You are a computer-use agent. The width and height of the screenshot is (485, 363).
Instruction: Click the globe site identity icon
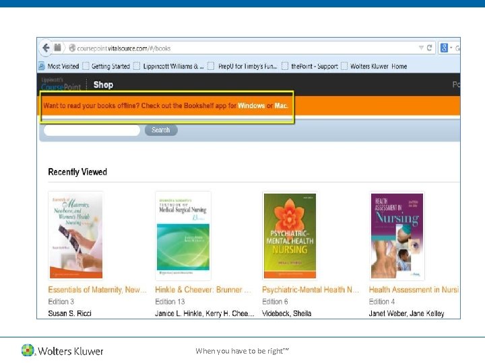click(72, 48)
